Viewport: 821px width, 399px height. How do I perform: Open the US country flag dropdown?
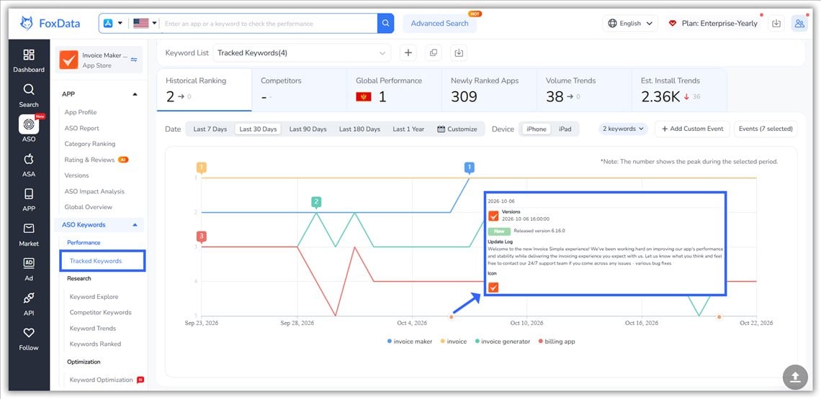[145, 23]
